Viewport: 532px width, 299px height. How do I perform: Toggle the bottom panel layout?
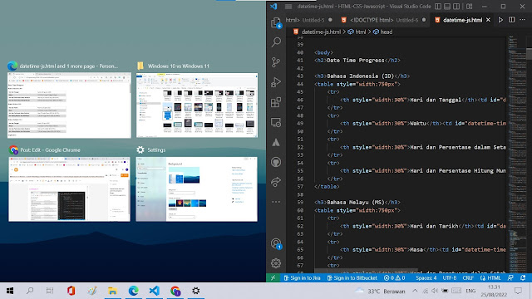pyautogui.click(x=447, y=7)
